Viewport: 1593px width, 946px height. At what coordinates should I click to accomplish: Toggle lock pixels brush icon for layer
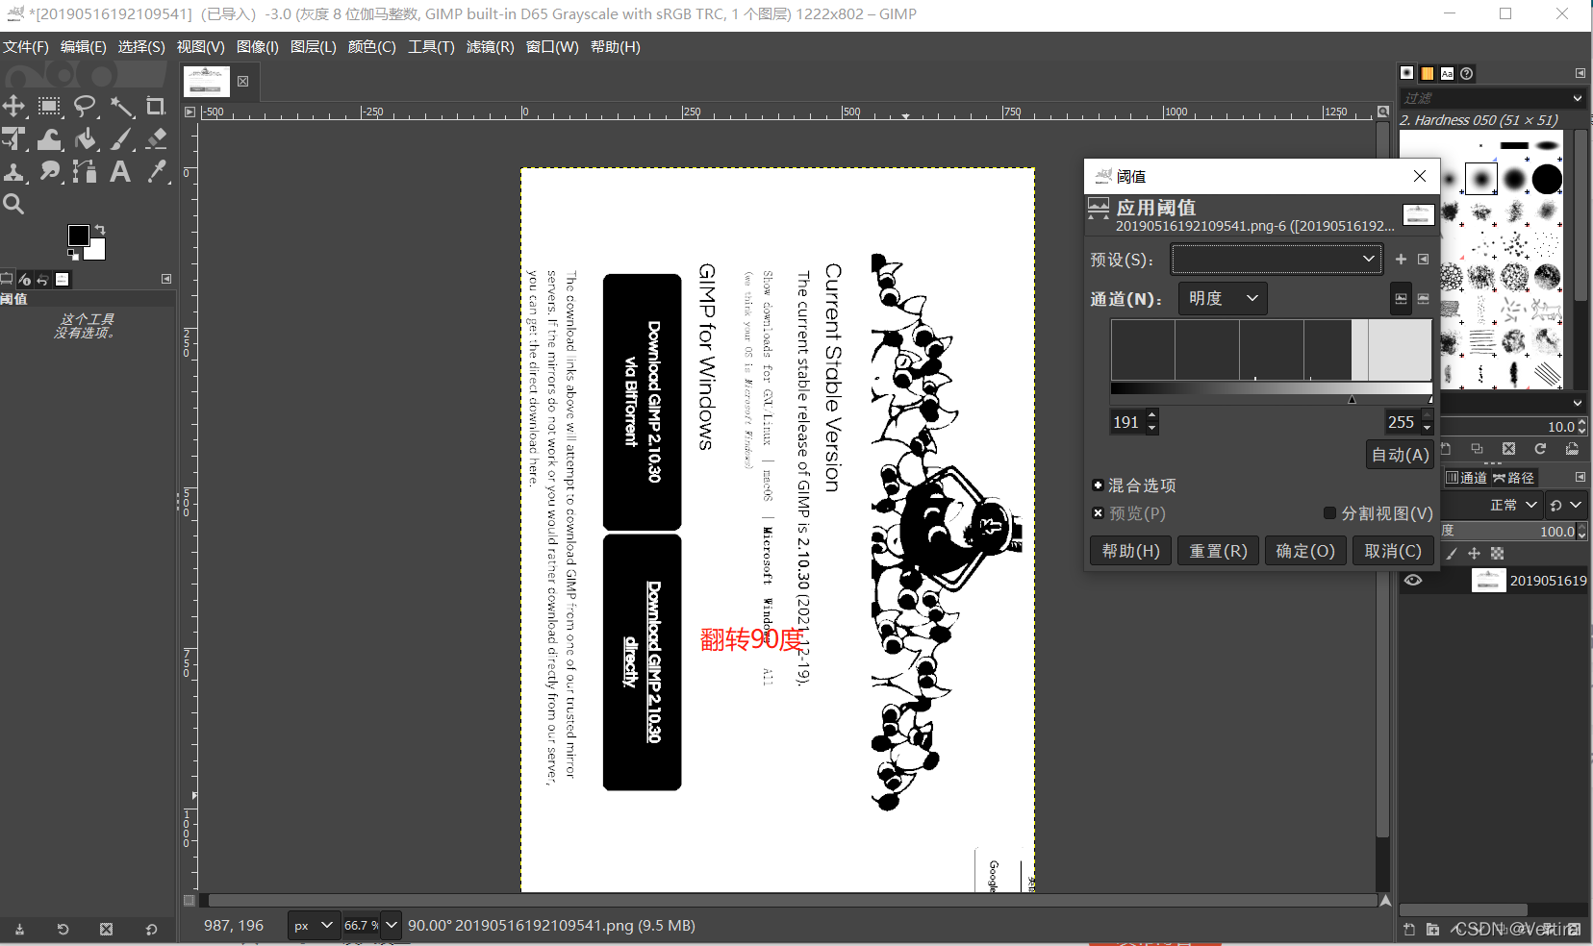[1452, 554]
